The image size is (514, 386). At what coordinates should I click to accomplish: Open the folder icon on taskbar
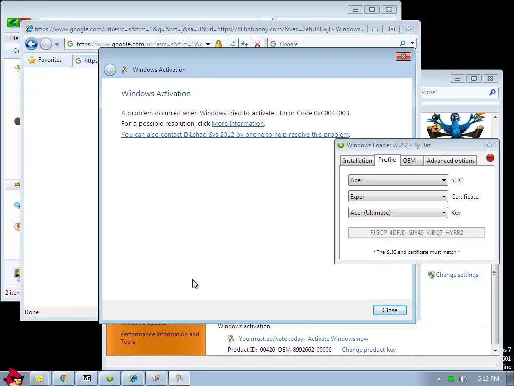(39, 379)
